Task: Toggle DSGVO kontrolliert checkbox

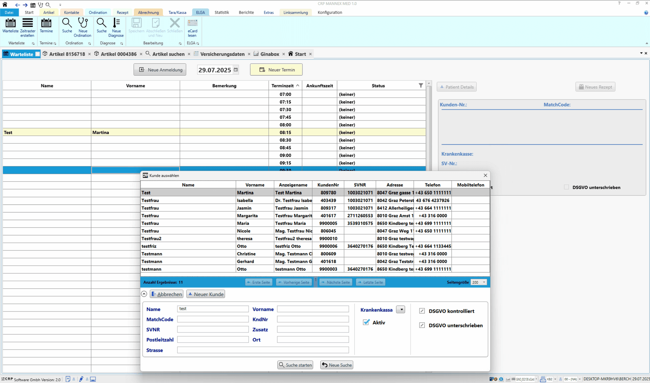Action: tap(422, 311)
